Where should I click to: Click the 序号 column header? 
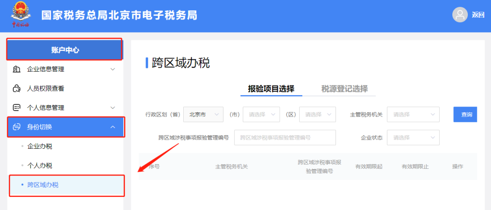(x=154, y=167)
